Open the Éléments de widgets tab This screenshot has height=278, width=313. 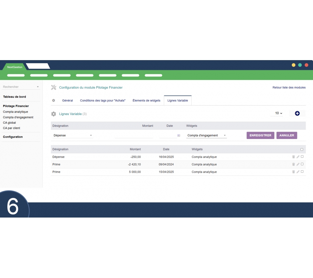pyautogui.click(x=146, y=100)
